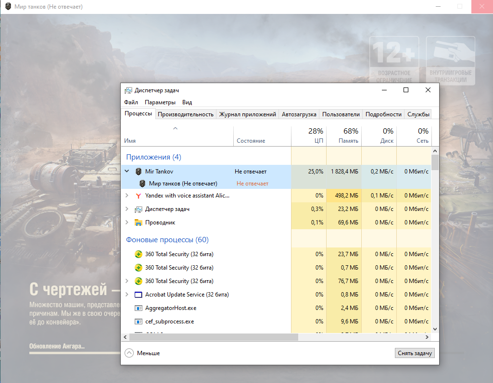This screenshot has width=493, height=383.
Task: Expand the third 360 Total Security entry
Action: click(126, 281)
